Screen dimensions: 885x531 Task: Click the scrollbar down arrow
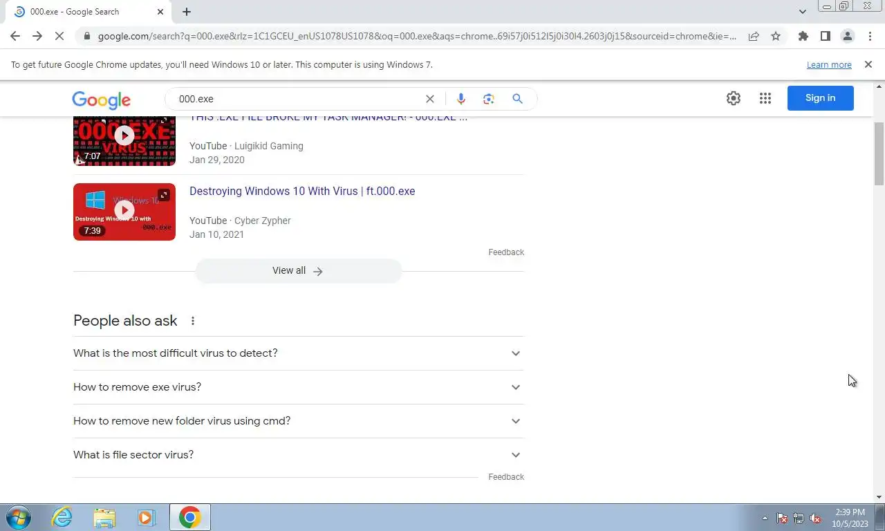pos(879,496)
